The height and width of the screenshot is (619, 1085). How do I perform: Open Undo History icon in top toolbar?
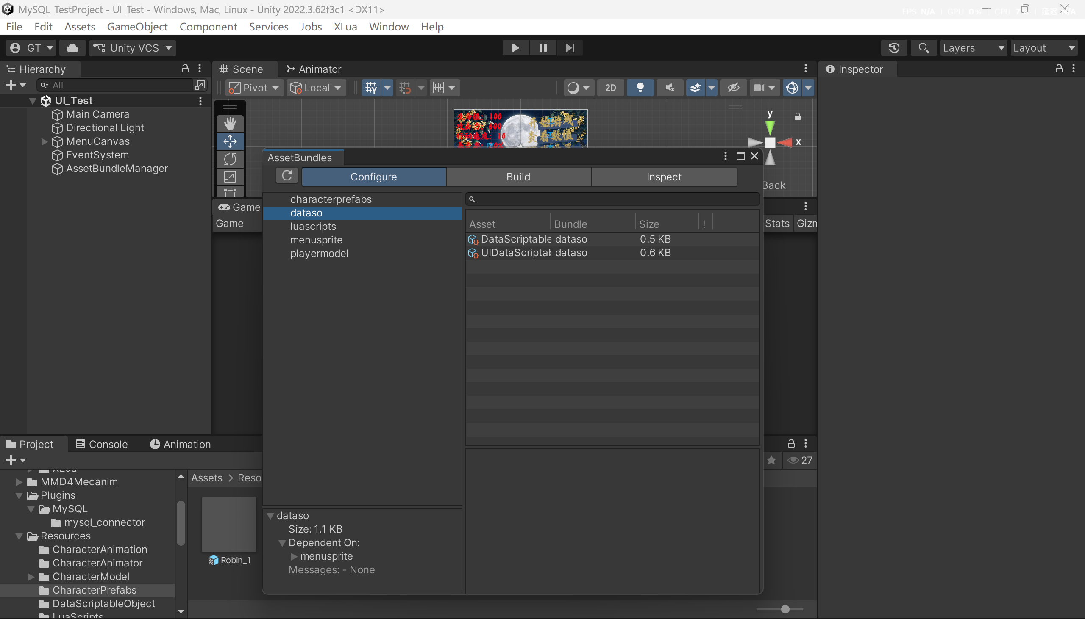894,47
